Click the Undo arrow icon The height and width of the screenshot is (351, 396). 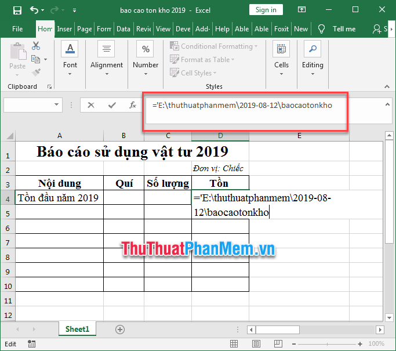(x=34, y=10)
